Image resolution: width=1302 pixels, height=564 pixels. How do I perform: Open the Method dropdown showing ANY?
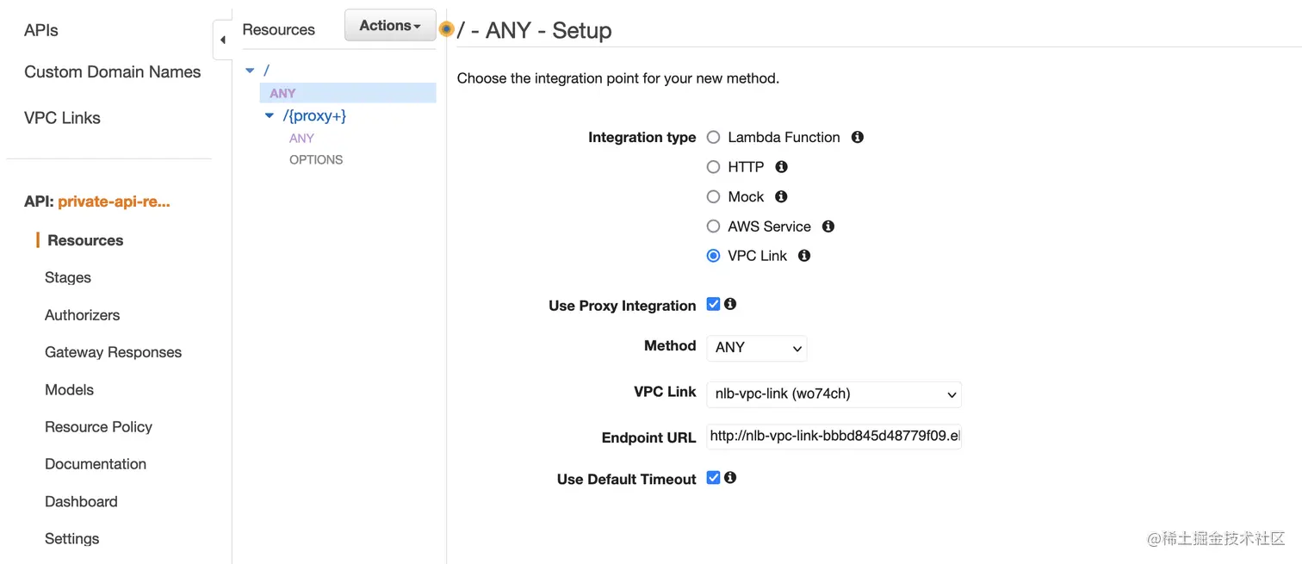[756, 348]
